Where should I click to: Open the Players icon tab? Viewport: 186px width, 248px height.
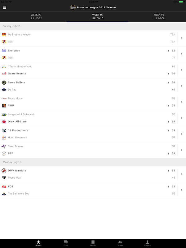pos(148,243)
